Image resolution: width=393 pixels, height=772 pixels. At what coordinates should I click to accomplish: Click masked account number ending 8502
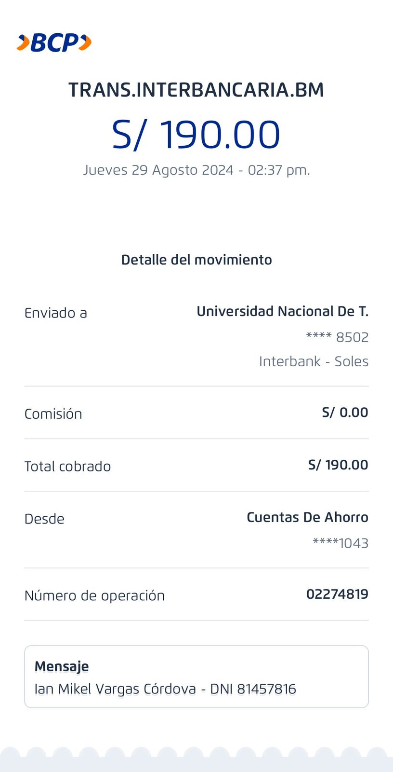337,337
